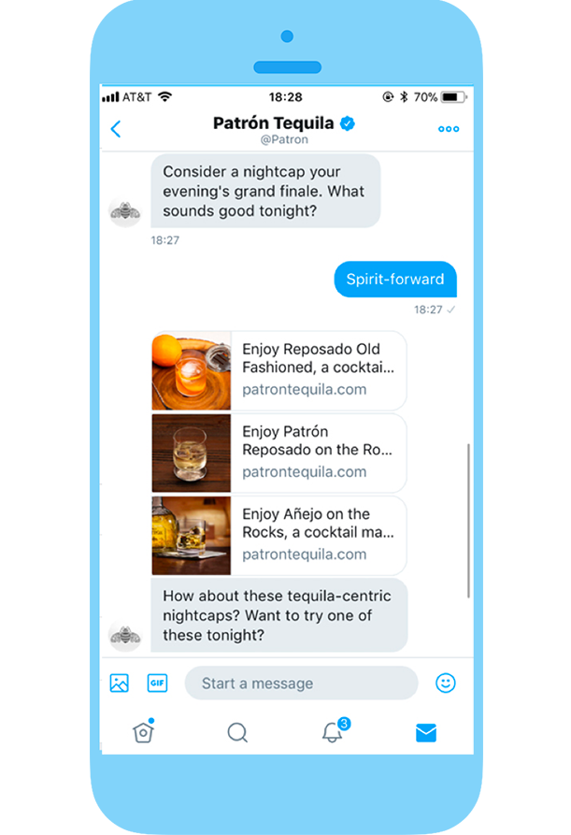Open the Search tab magnifier
571x835 pixels.
(x=237, y=732)
